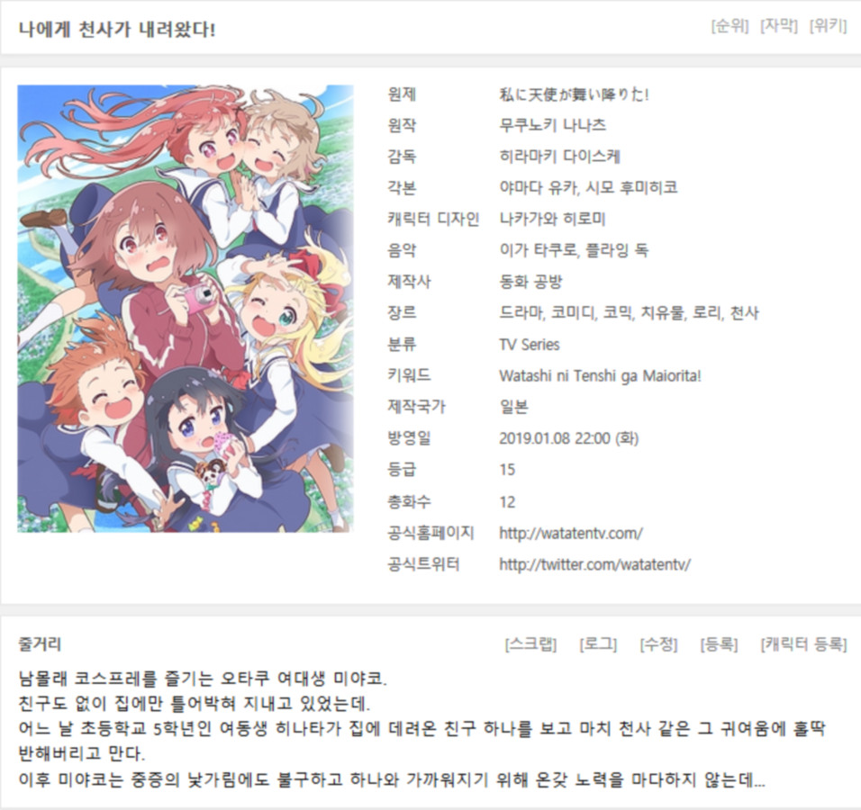Click the 줄거리 synopsis heading
The image size is (861, 810).
(39, 643)
